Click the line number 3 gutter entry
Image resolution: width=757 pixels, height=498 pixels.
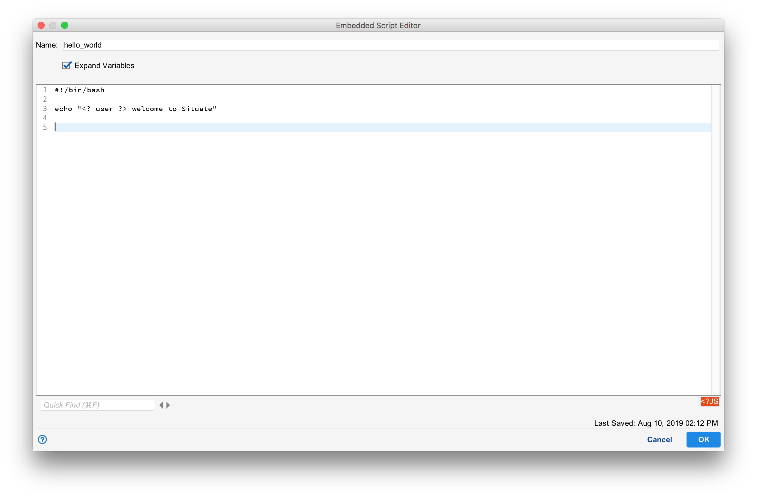[45, 108]
